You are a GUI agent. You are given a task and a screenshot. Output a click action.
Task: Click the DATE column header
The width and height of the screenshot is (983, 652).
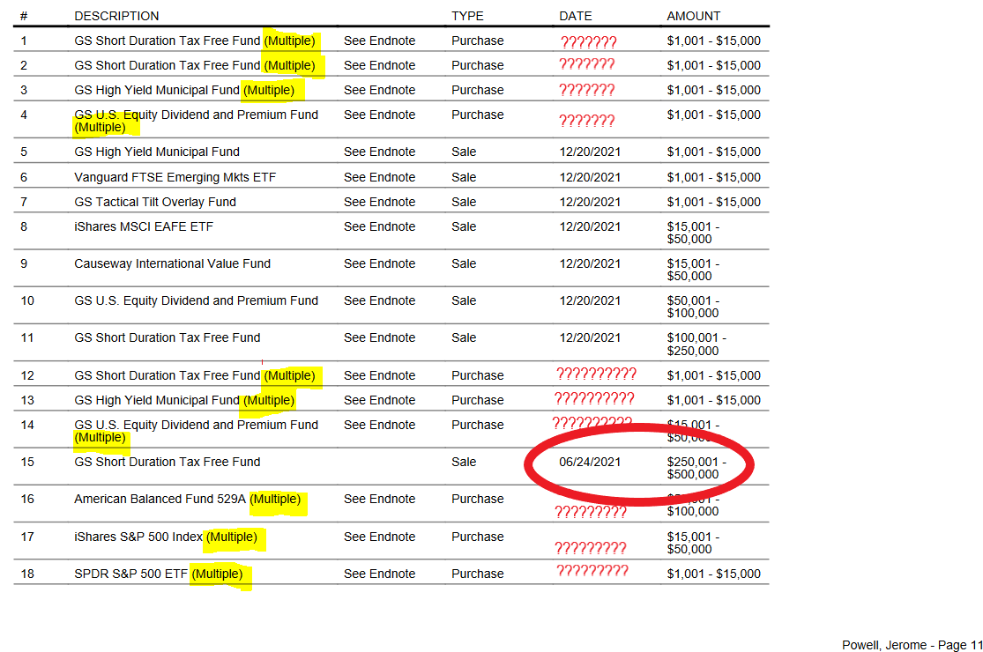576,16
